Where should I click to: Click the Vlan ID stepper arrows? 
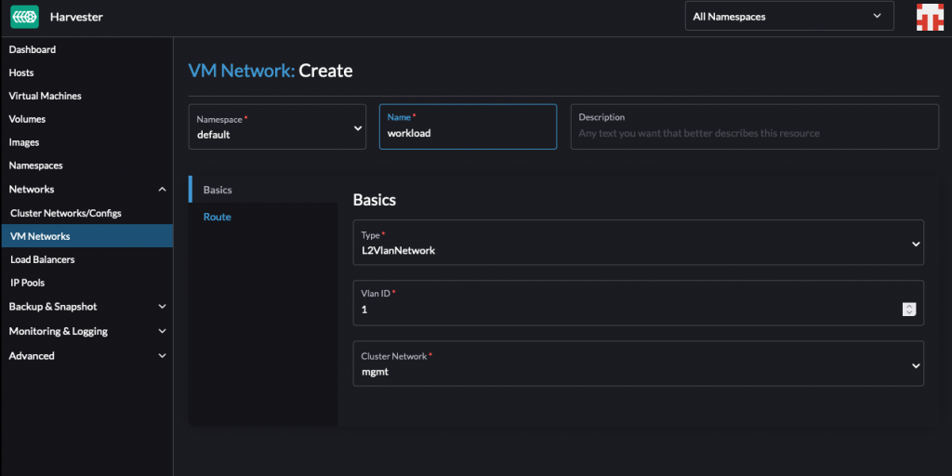[909, 310]
